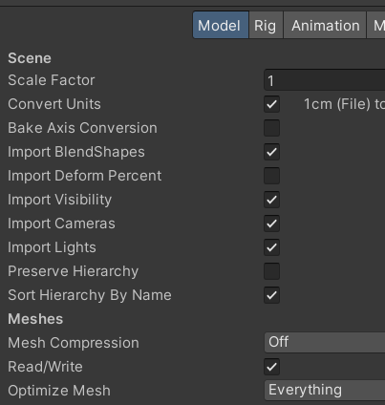Enable Preserve Hierarchy checkbox
Viewport: 385px width, 405px height.
271,271
